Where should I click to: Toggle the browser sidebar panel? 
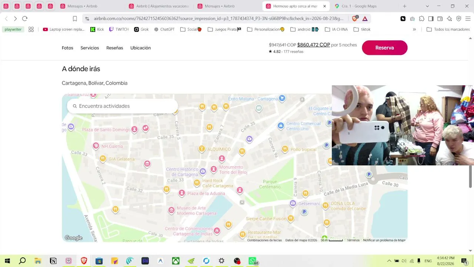(431, 19)
